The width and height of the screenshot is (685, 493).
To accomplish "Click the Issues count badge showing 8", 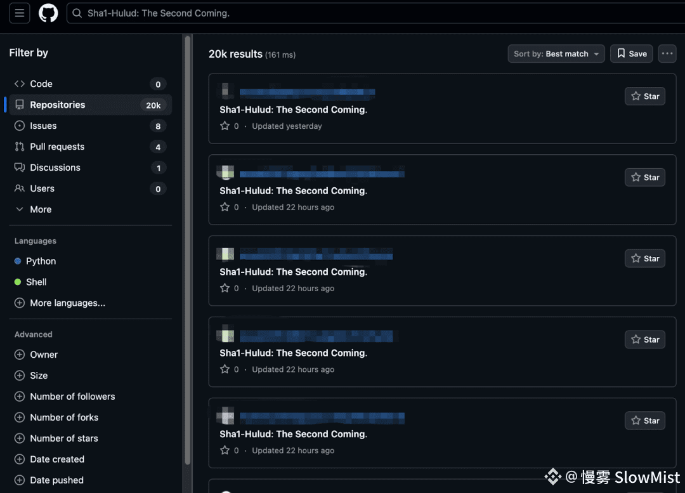I will point(158,126).
